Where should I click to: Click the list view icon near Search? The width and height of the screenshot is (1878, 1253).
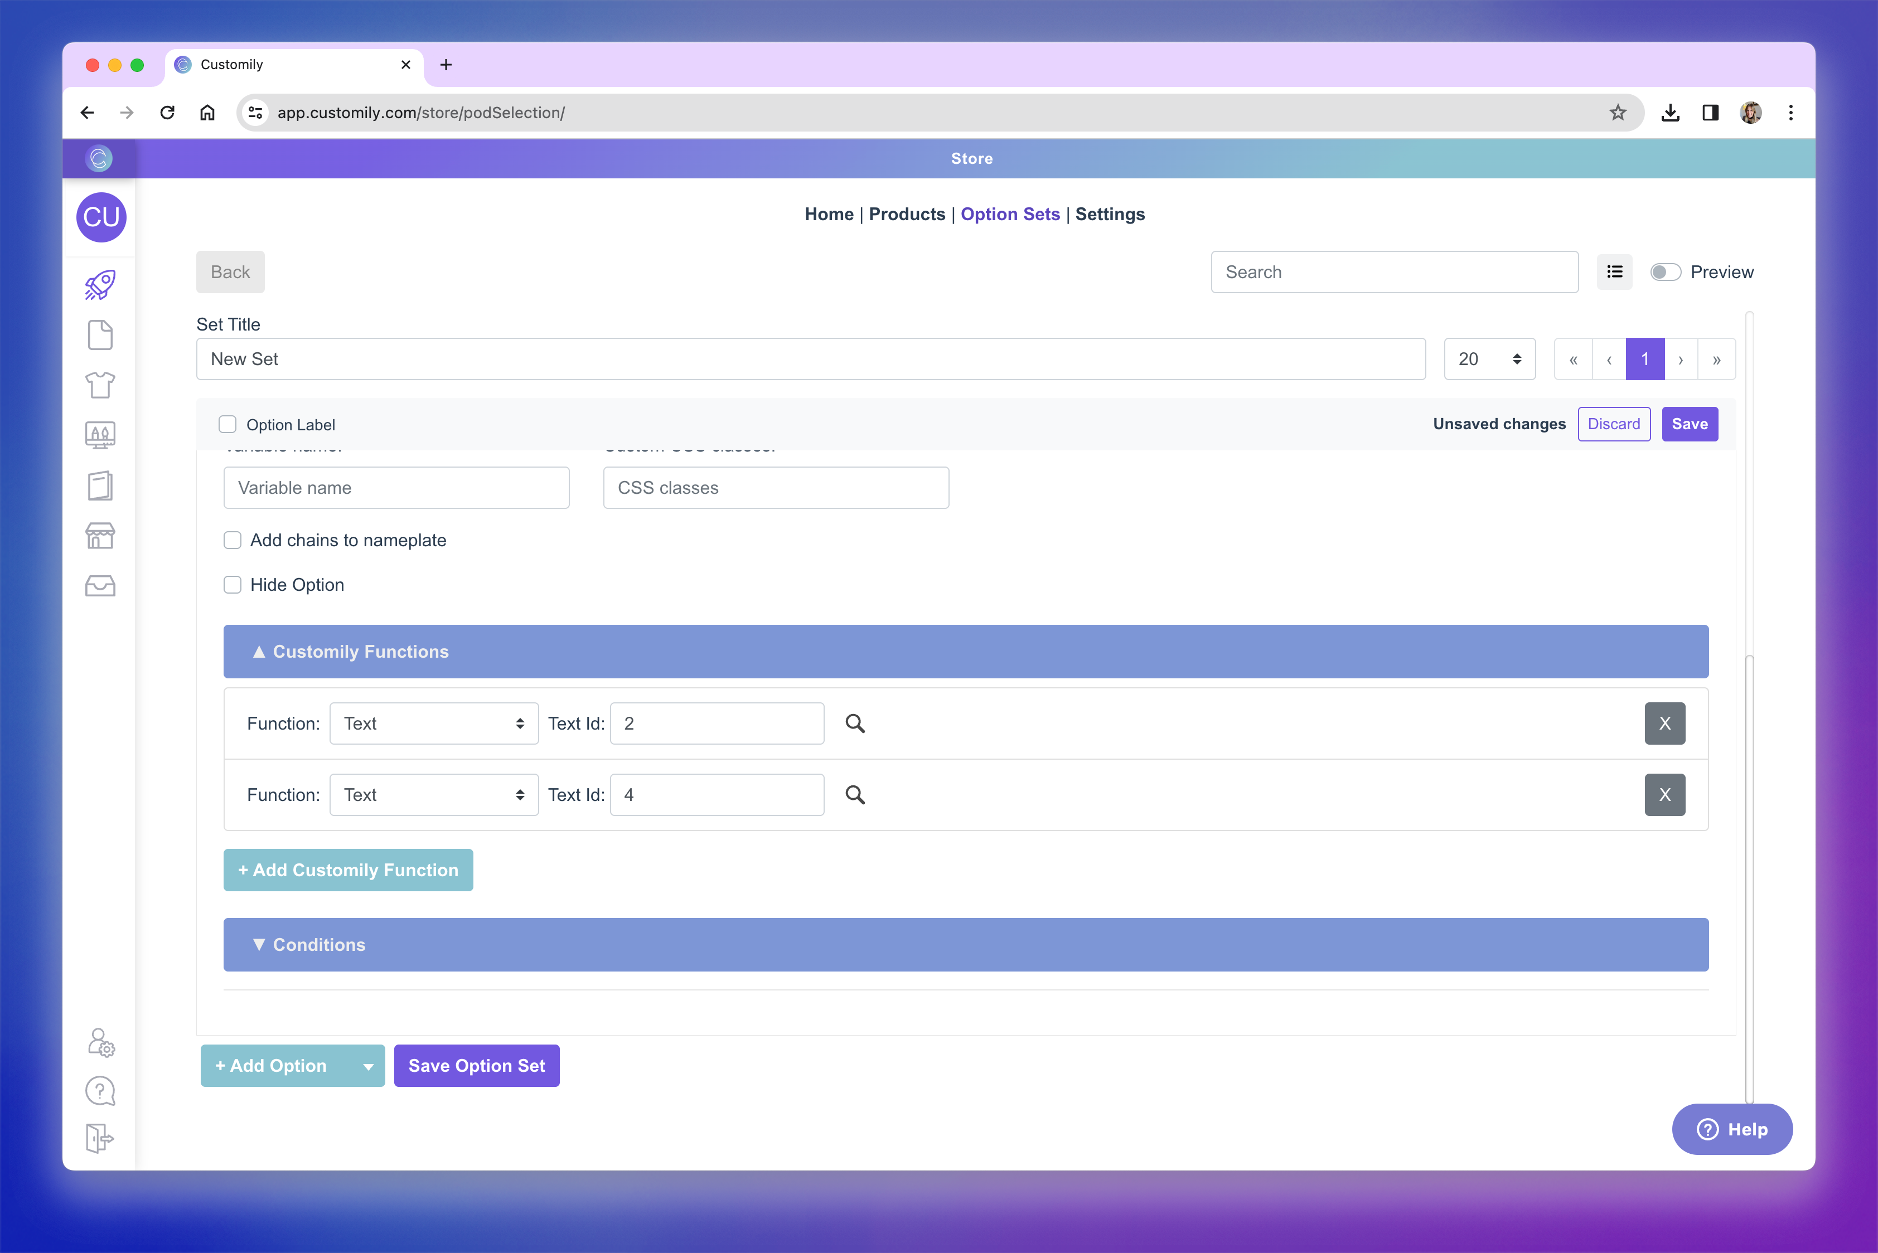(1614, 271)
